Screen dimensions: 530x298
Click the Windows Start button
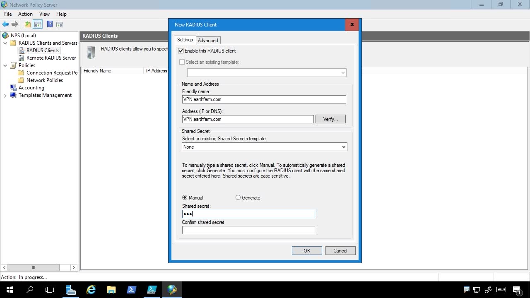pos(10,290)
